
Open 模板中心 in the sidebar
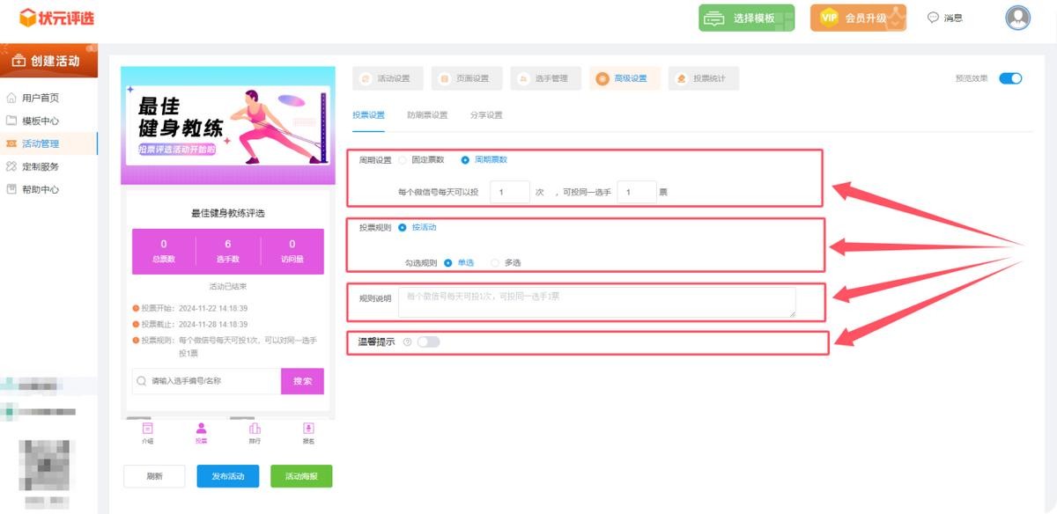40,121
